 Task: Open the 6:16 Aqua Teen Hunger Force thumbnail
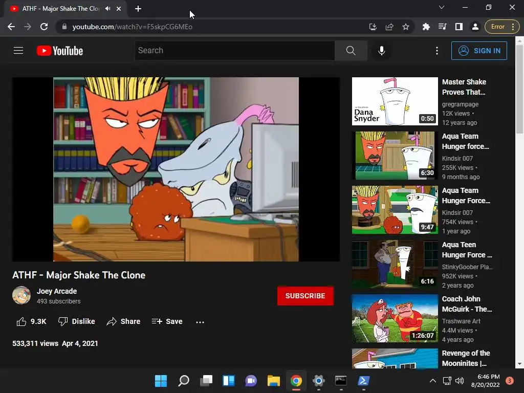tap(395, 264)
